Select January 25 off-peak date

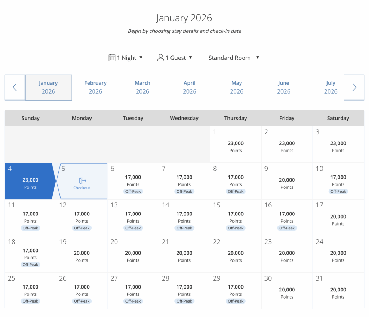coord(30,291)
